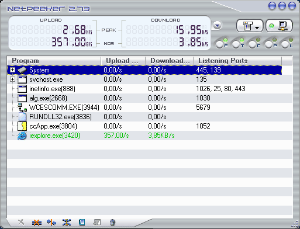This screenshot has width=300, height=229.
Task: Click port 1052 in ccApp.exe row
Action: click(x=203, y=126)
